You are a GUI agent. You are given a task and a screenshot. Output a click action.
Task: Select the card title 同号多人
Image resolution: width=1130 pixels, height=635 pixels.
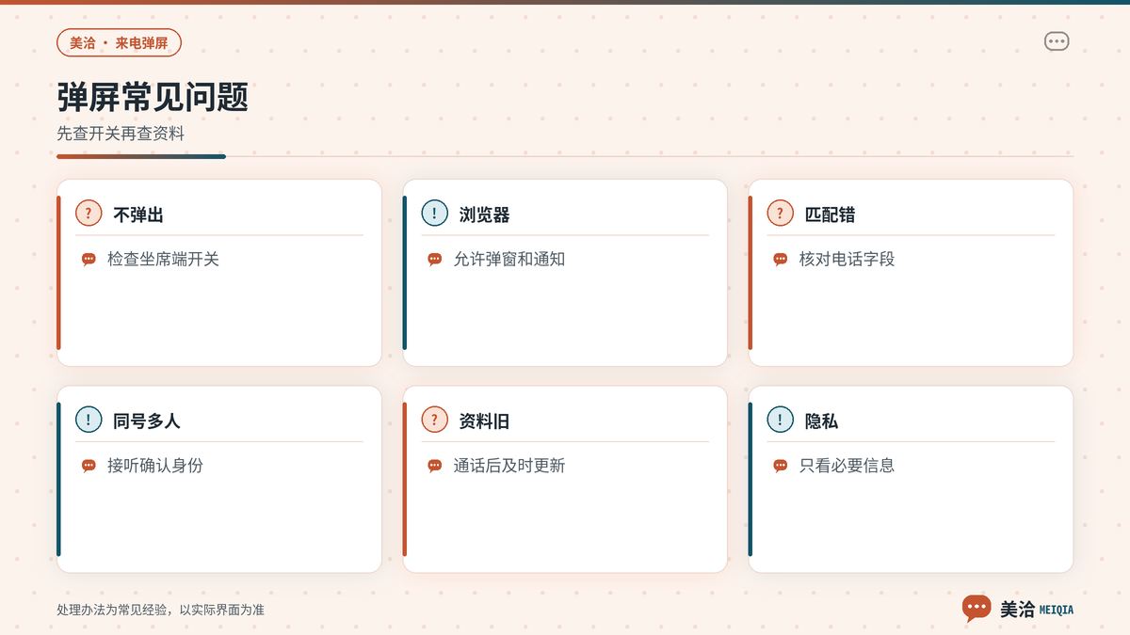(147, 421)
